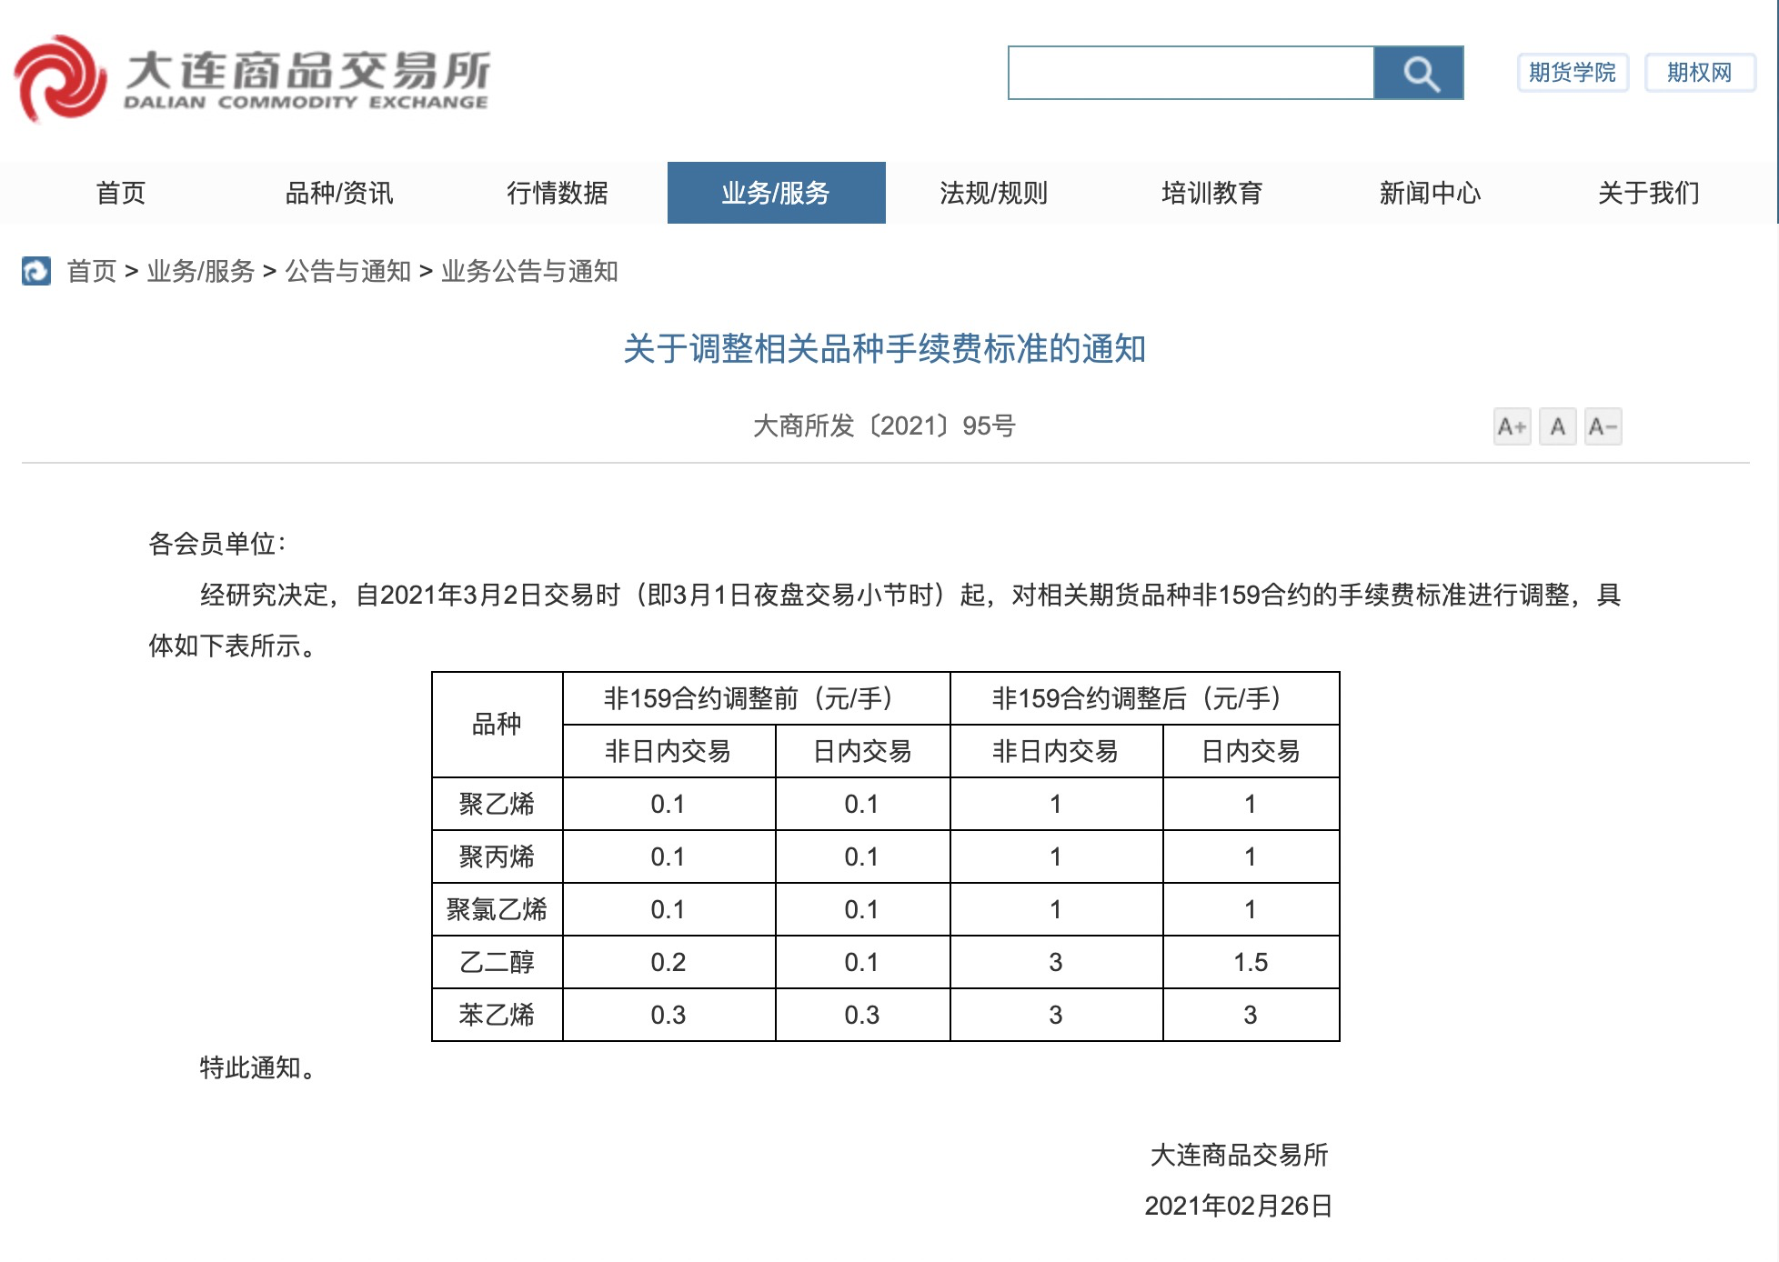Click the 业务公告与通知 breadcrumb link

tap(529, 271)
